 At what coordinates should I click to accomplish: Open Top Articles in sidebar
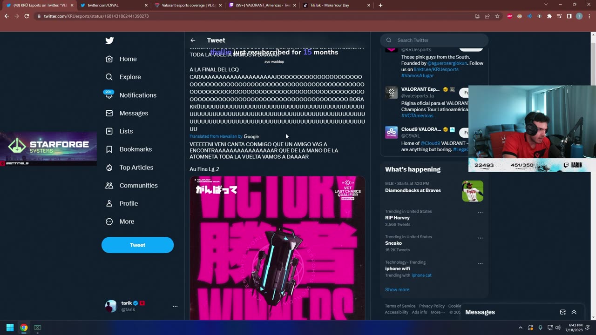click(129, 167)
